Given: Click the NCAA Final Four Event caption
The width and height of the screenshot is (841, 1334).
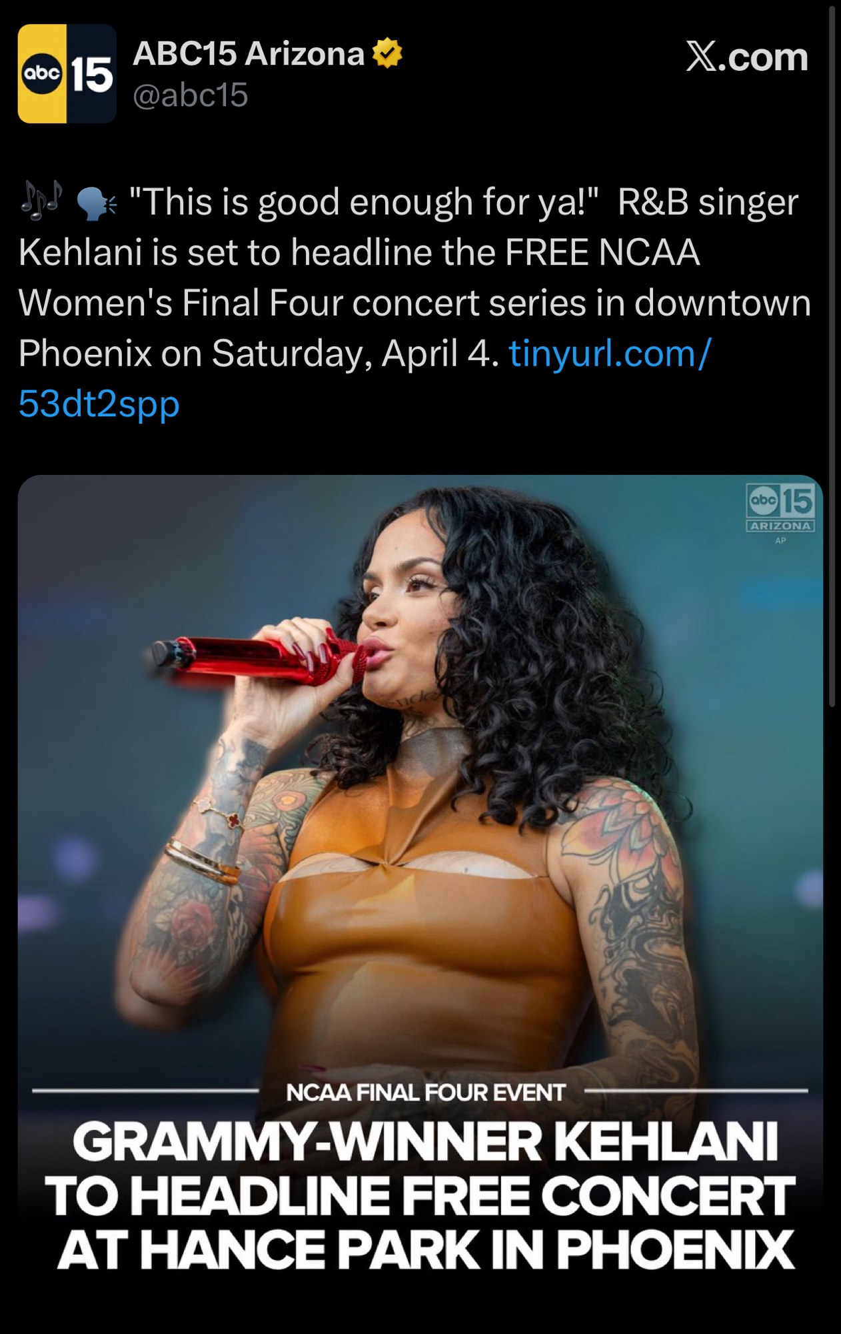Looking at the screenshot, I should [425, 1093].
